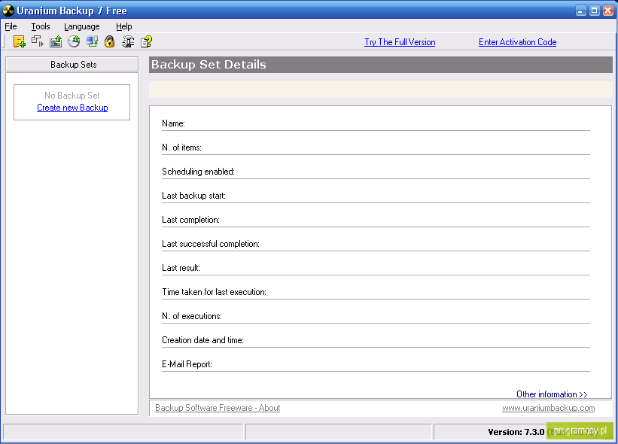
Task: Click the 'E-Mail Report:' label
Action: (187, 364)
